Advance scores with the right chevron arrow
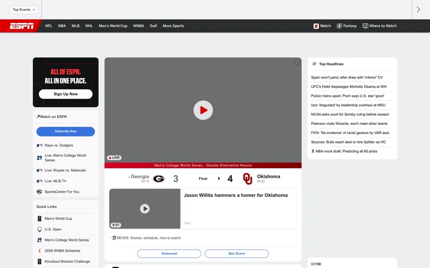430x268 pixels. [x=418, y=9]
